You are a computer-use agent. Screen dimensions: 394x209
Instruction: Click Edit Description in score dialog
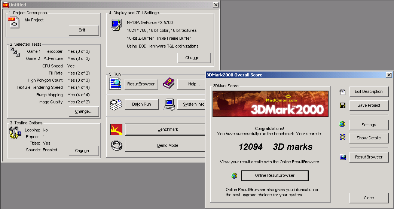point(369,91)
